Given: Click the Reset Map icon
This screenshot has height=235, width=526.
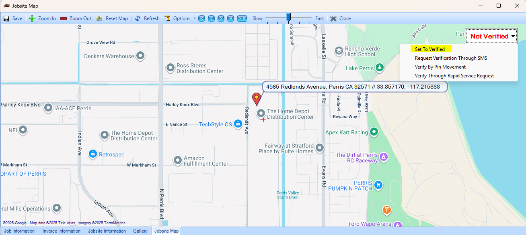Looking at the screenshot, I should 99,18.
